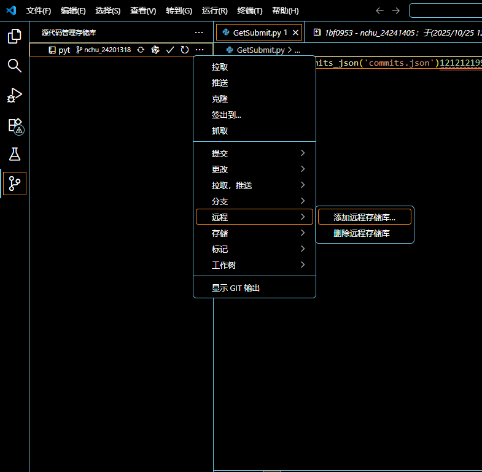
Task: Click GetSubmit.py in the breadcrumb
Action: pyautogui.click(x=261, y=50)
